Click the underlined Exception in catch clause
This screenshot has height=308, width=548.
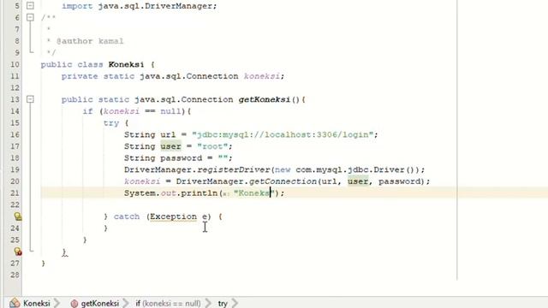[x=173, y=216]
